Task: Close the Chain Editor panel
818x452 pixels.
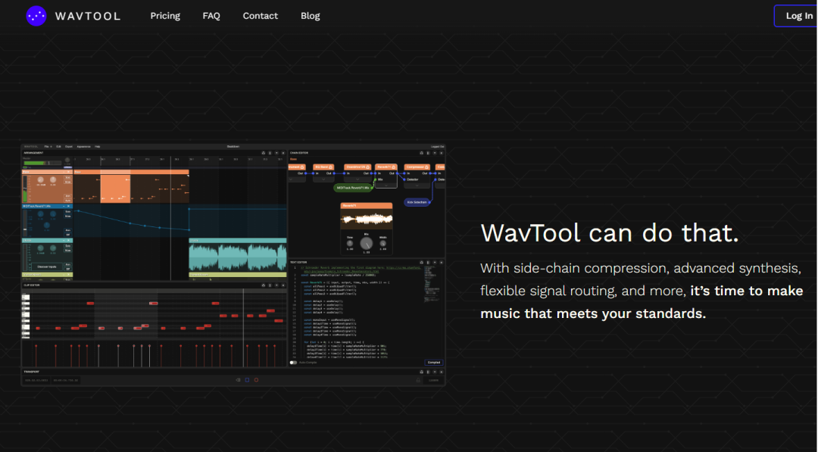Action: tap(442, 153)
